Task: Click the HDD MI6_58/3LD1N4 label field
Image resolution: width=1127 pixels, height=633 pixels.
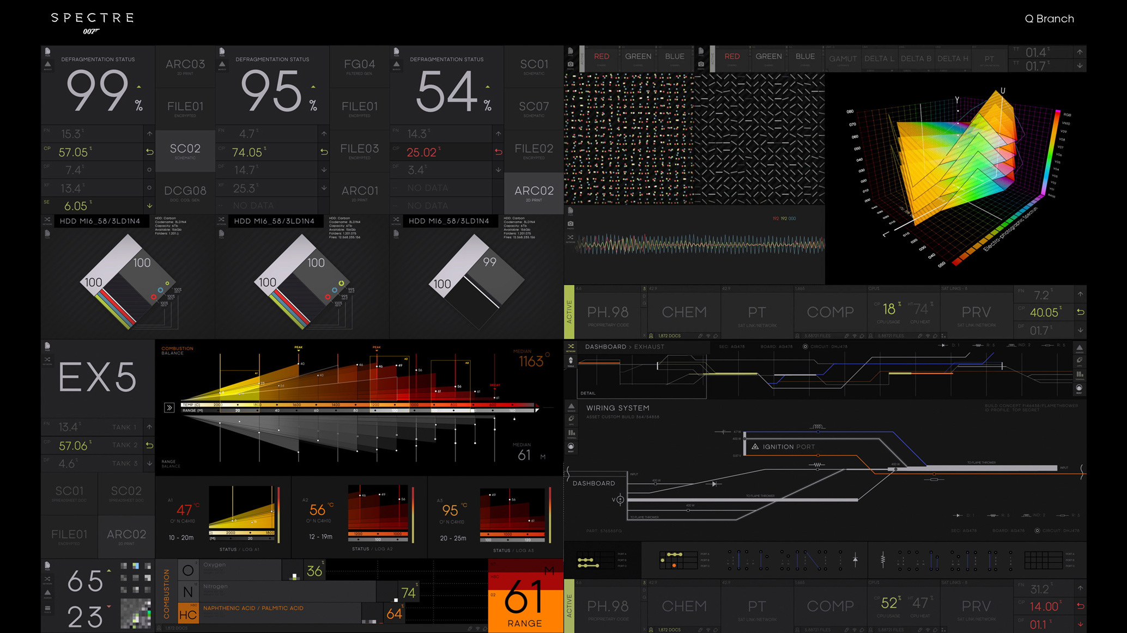Action: point(100,221)
